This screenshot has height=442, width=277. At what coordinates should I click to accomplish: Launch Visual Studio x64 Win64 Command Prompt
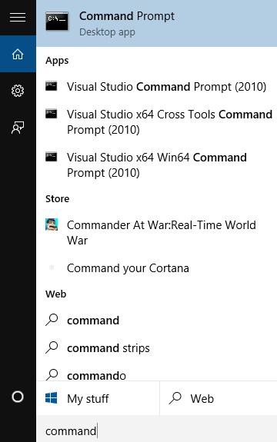156,165
